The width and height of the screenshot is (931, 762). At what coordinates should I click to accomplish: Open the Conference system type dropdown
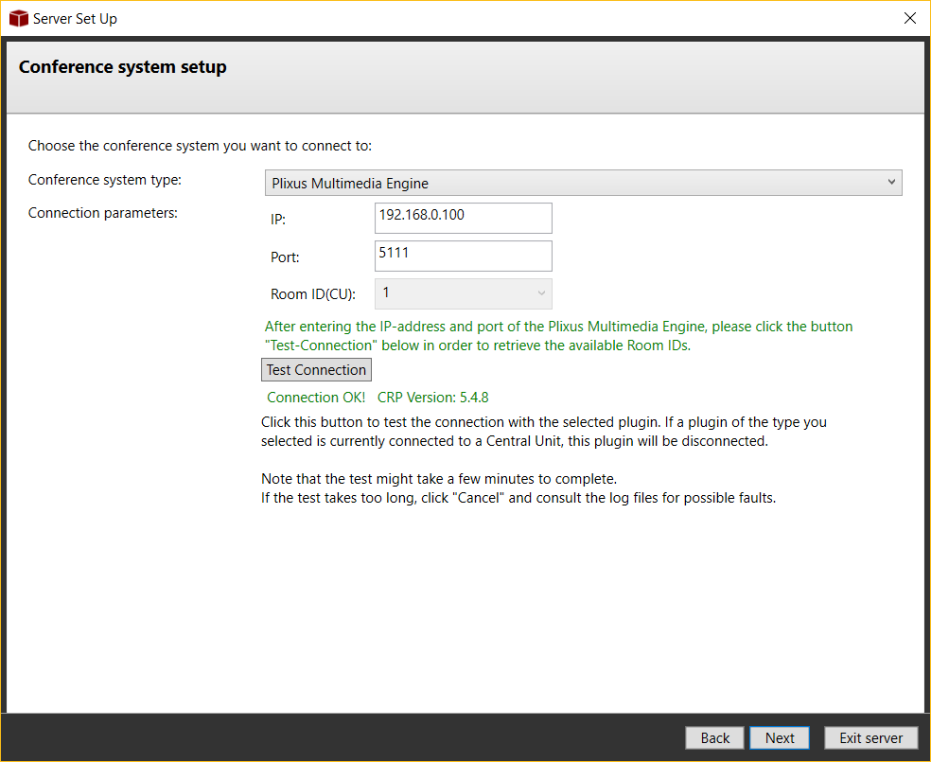click(x=582, y=183)
